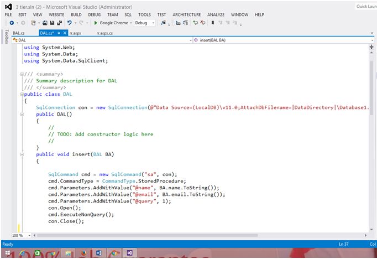Click the split editor icon above scrollbar
This screenshot has height=259, width=377.
click(371, 46)
